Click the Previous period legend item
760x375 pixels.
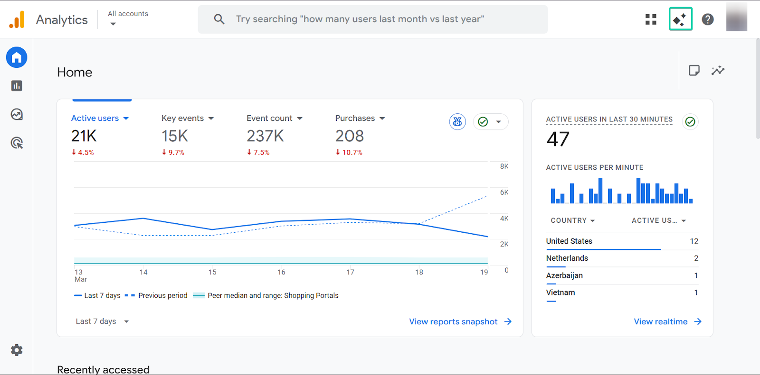click(156, 295)
